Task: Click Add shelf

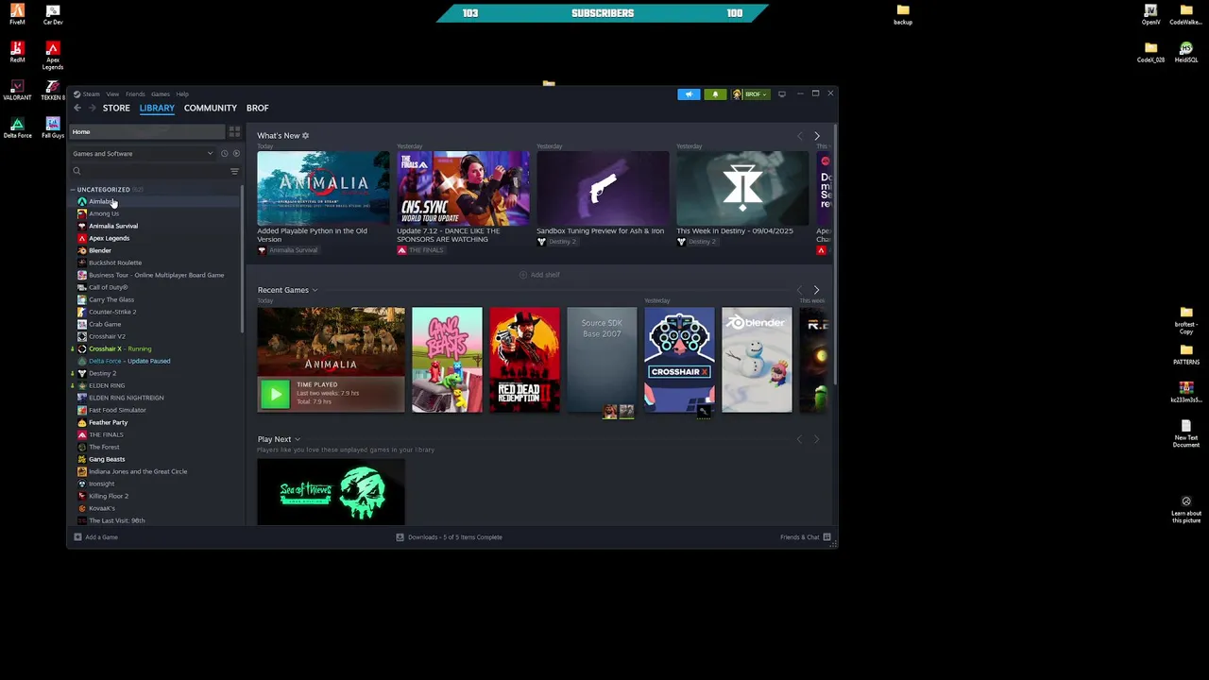Action: point(539,275)
